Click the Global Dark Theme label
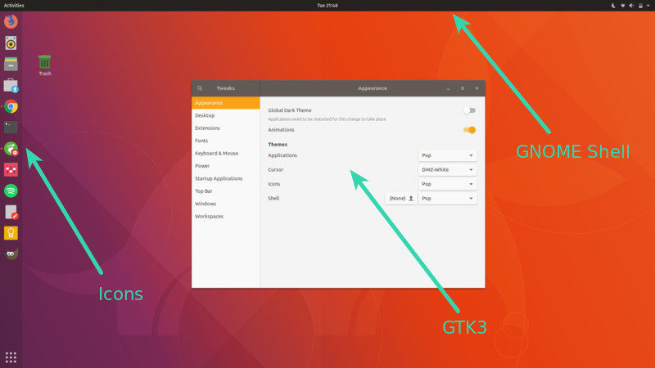Image resolution: width=655 pixels, height=368 pixels. click(290, 110)
